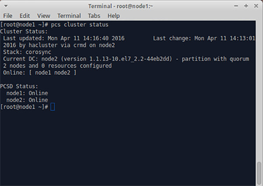263x186 pixels.
Task: Click the 'node1: Online' status line
Action: pyautogui.click(x=27, y=93)
